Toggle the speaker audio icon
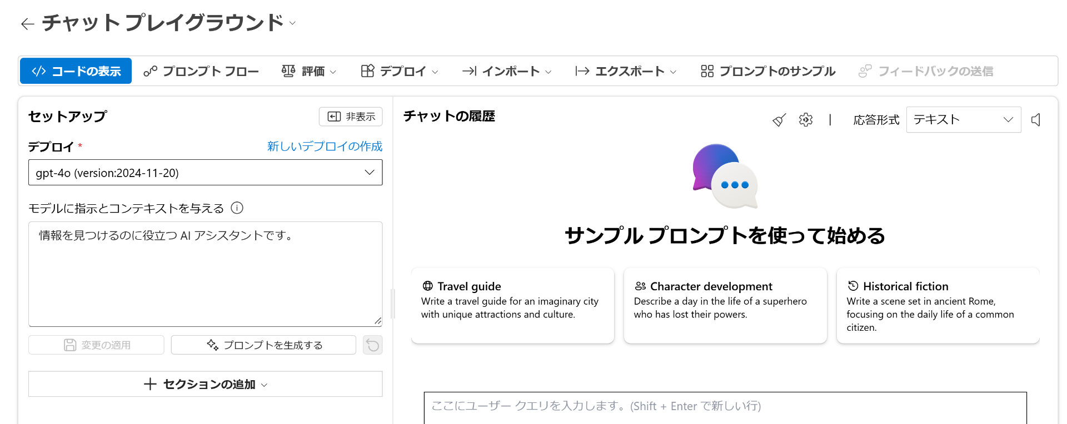 tap(1036, 120)
